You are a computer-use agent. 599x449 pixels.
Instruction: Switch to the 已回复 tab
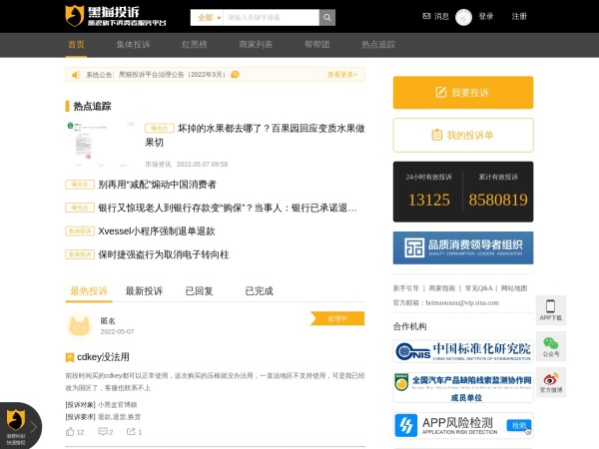[x=199, y=291]
